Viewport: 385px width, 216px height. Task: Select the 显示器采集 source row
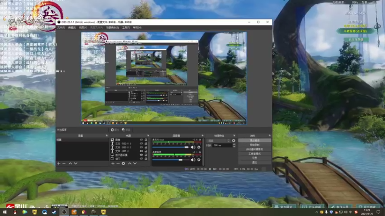(x=129, y=155)
